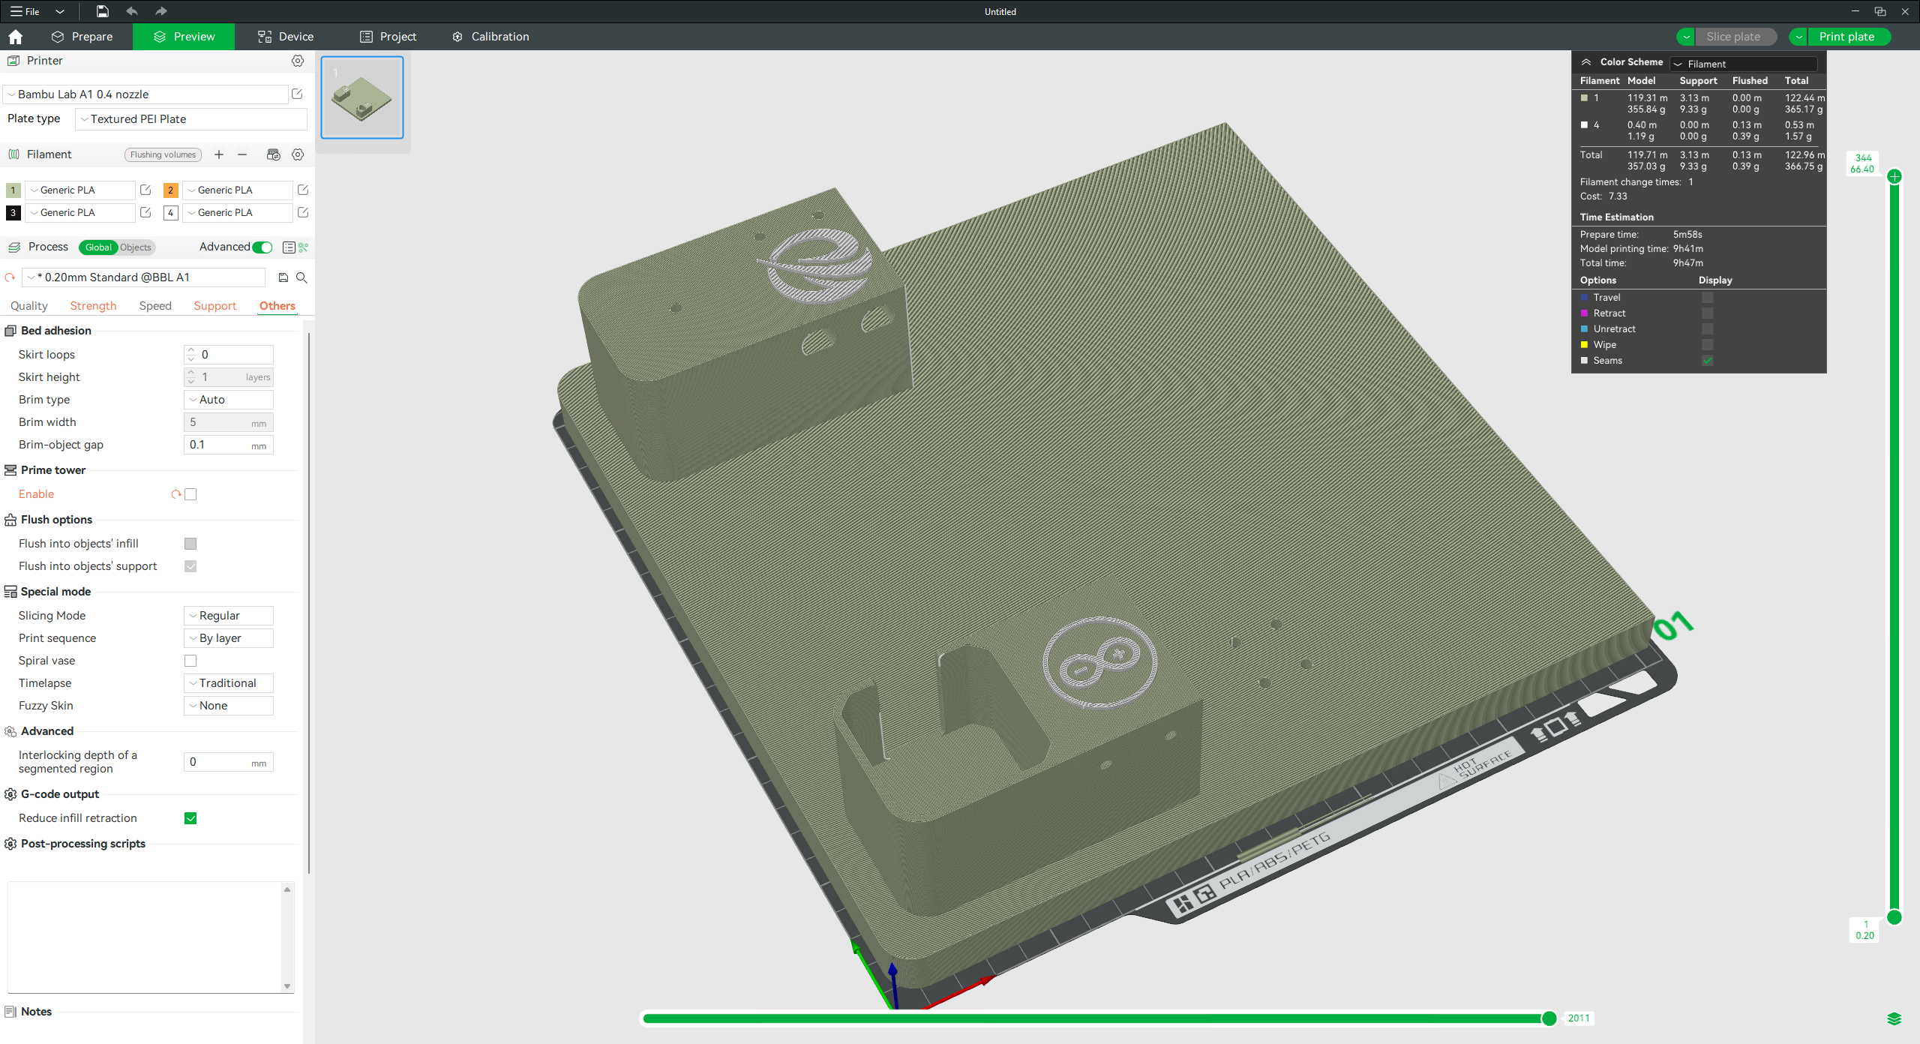Toggle the Spiral vase checkbox

coord(190,661)
